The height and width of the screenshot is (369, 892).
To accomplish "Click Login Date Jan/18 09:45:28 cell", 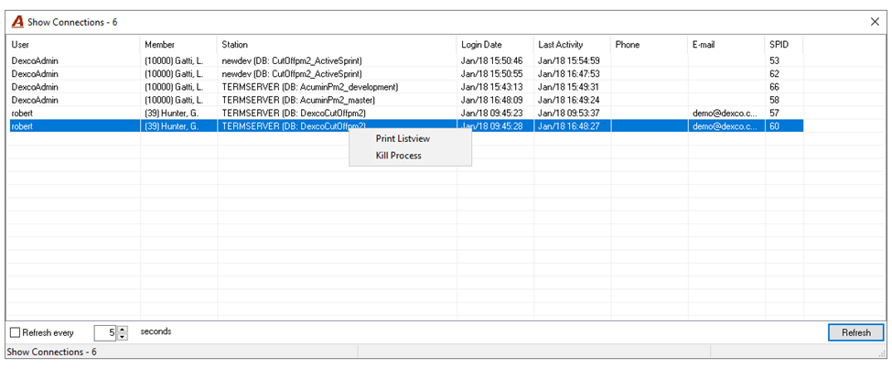I will [x=491, y=125].
